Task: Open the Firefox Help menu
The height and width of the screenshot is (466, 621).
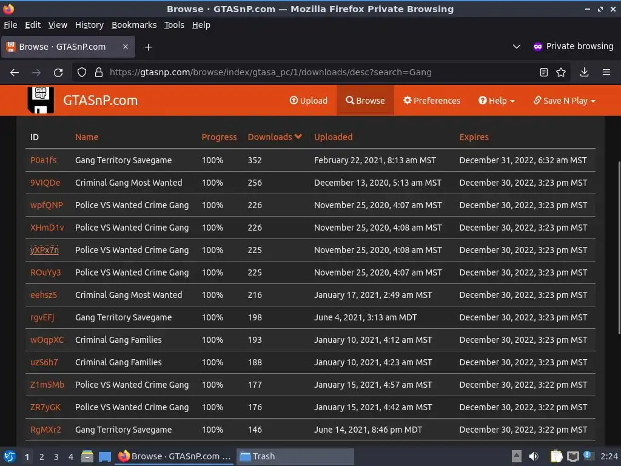Action: (x=201, y=25)
